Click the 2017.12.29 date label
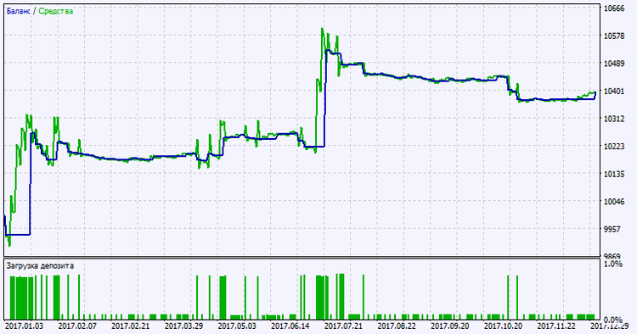This screenshot has width=637, height=334. click(609, 326)
